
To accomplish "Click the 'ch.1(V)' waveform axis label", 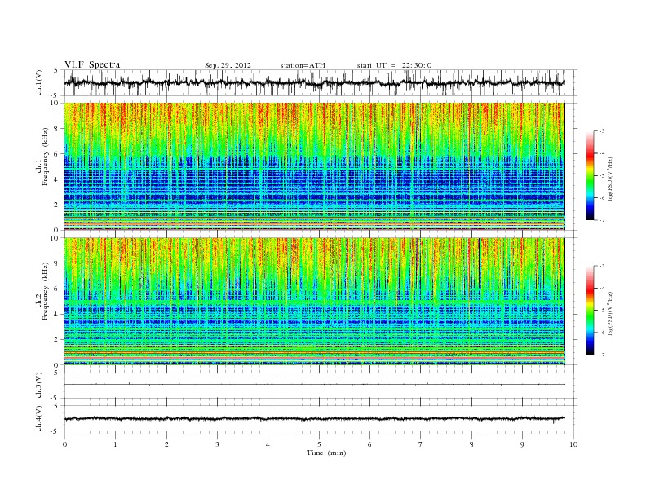I will (39, 82).
